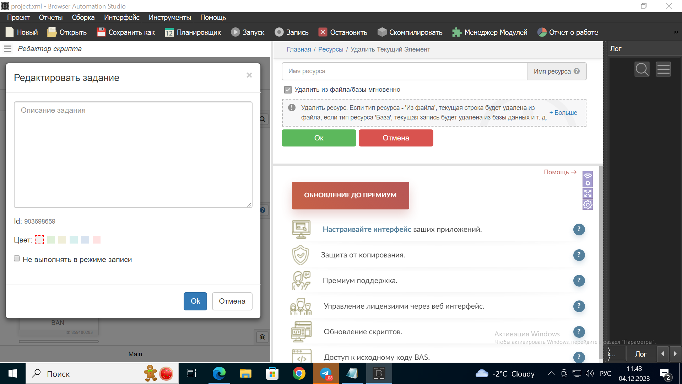Click the Stop toolbar icon
The width and height of the screenshot is (682, 384).
323,32
